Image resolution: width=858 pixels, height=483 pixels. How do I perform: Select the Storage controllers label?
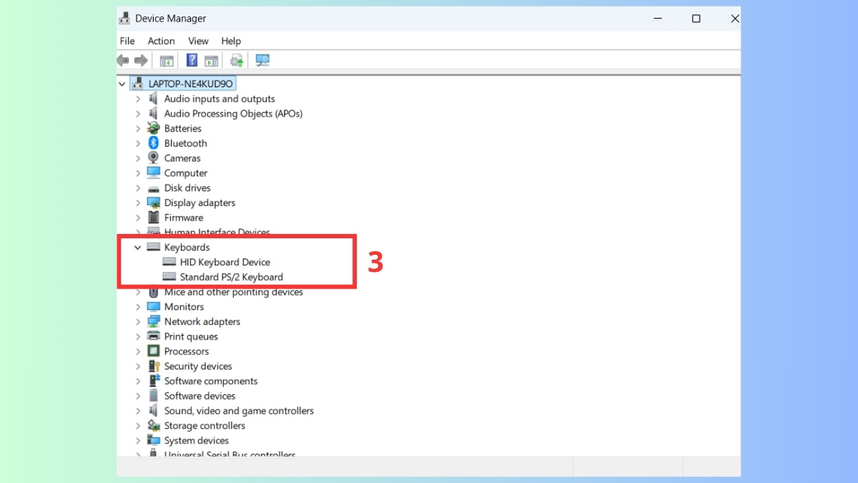pyautogui.click(x=204, y=426)
